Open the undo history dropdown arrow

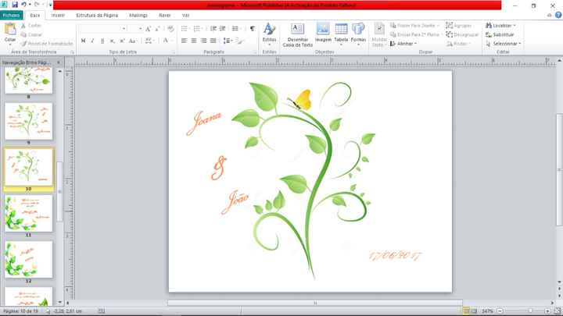click(x=30, y=5)
